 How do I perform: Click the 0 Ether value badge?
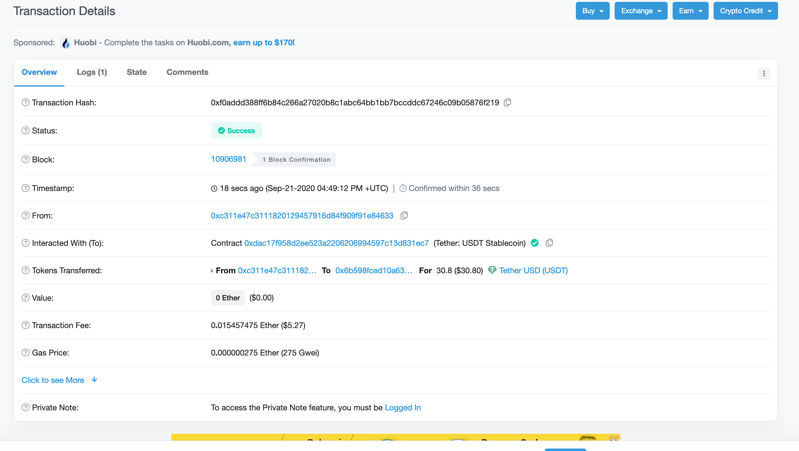[228, 298]
